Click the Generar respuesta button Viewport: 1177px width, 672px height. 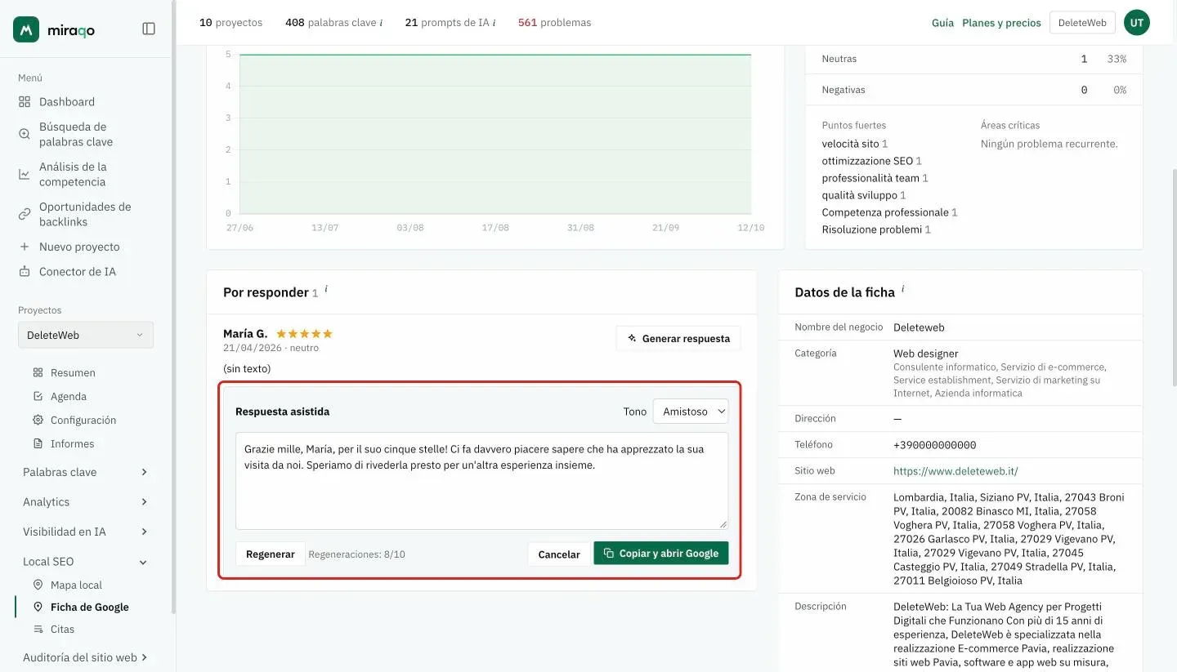coord(678,339)
